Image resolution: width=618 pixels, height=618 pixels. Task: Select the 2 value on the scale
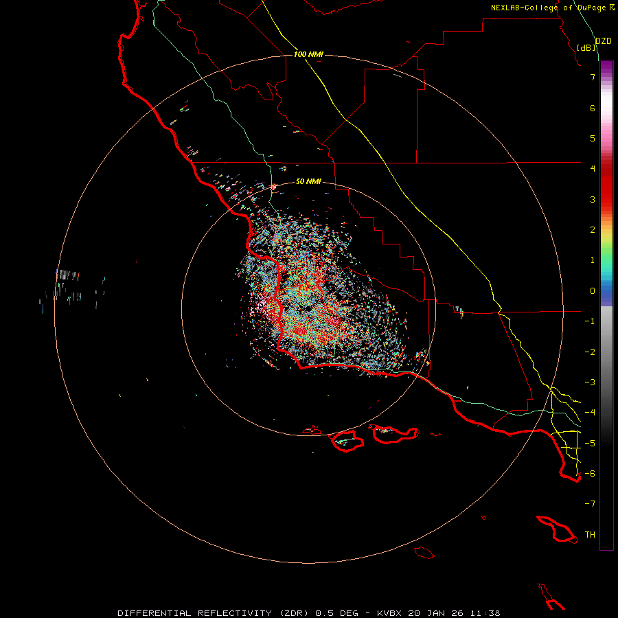(x=593, y=230)
